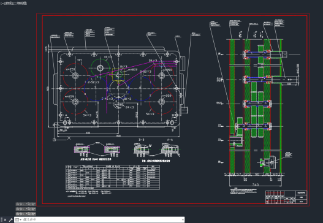Select the drawing title block
The width and height of the screenshot is (323, 223).
point(286,197)
